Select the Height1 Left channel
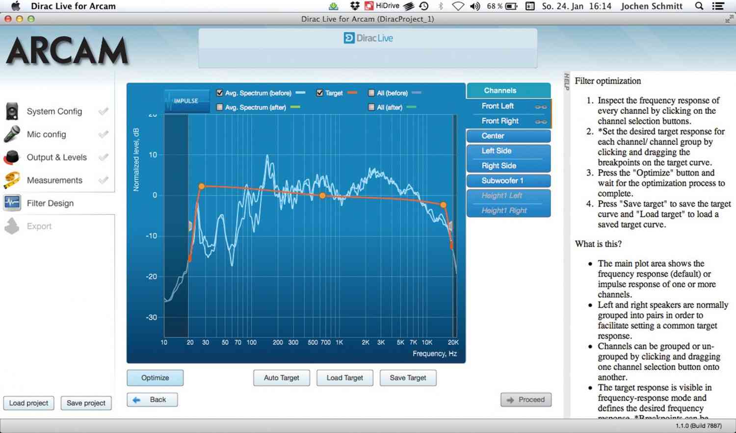736x433 pixels. 508,196
